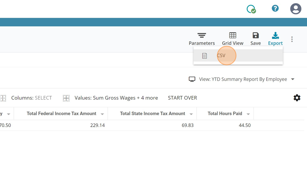Open Total Federal Income Tax Amount column dropdown

click(102, 114)
